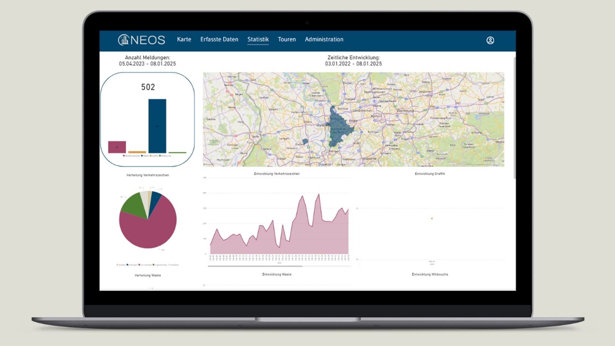Open the Administration page
The width and height of the screenshot is (615, 346).
pos(324,40)
